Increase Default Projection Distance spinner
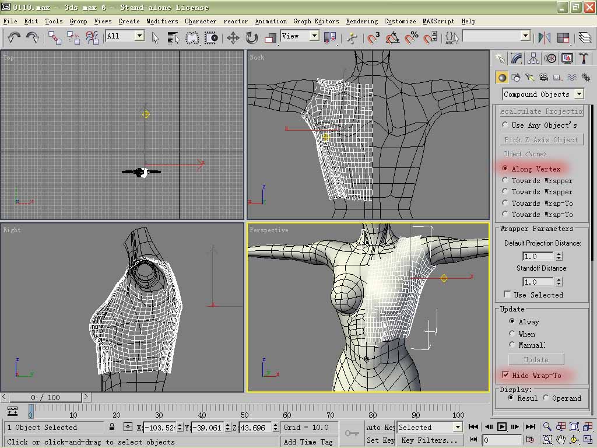The width and height of the screenshot is (597, 448). click(559, 254)
